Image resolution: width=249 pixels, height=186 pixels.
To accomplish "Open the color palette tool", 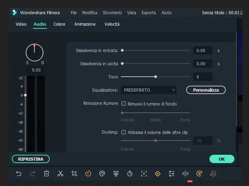I will (102, 174).
